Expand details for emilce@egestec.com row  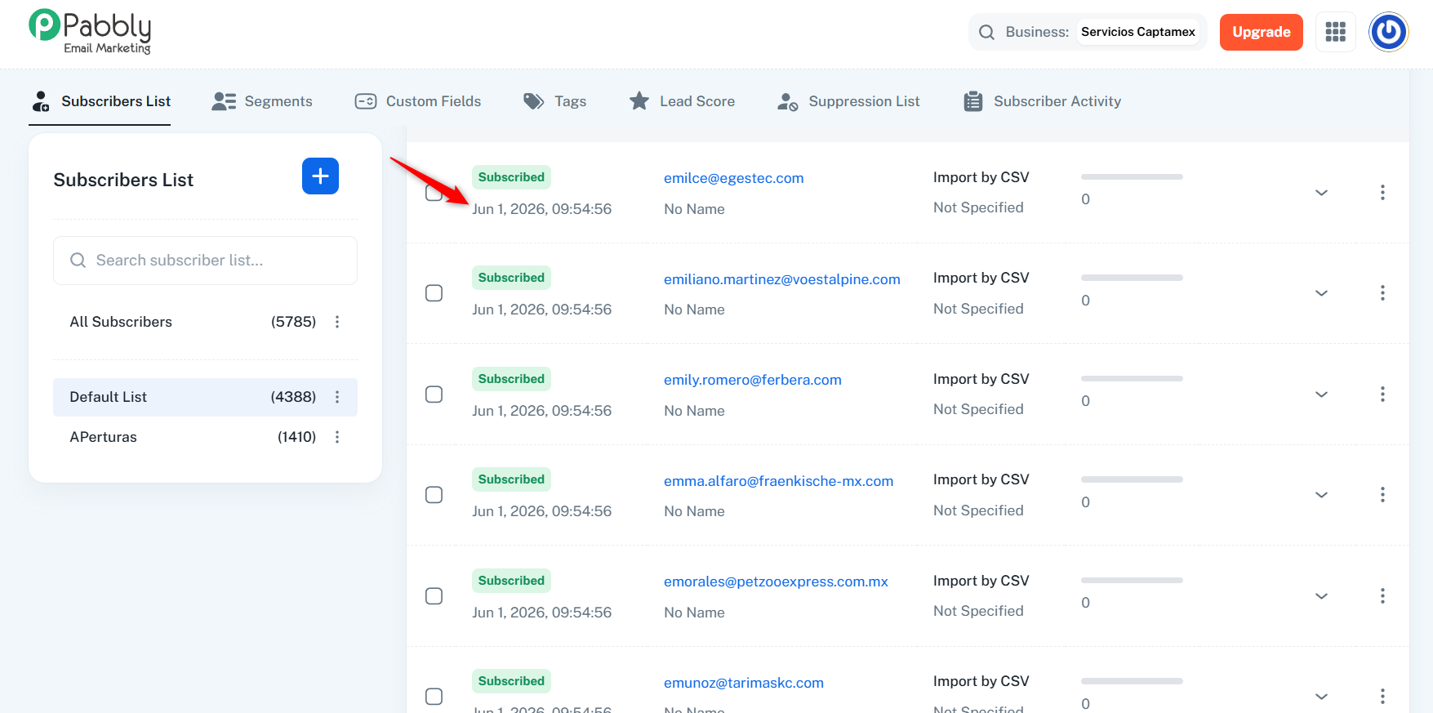1321,193
